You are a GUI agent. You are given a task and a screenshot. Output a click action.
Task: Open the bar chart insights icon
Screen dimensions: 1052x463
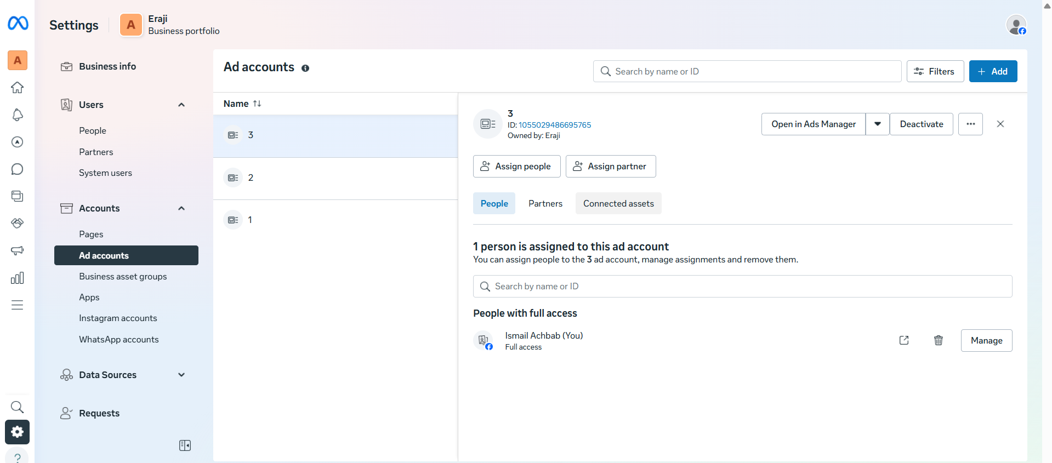point(18,278)
